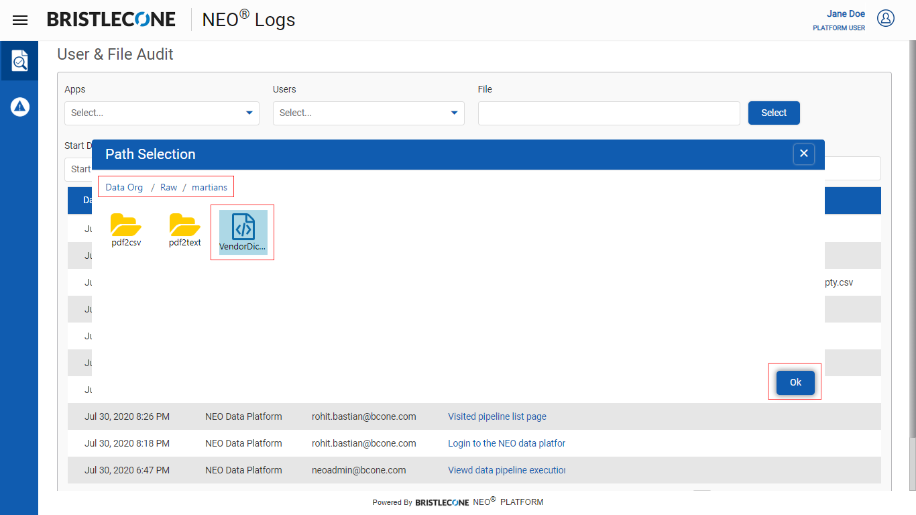Expand the Apps dropdown
Viewport: 916px width, 515px height.
(162, 113)
